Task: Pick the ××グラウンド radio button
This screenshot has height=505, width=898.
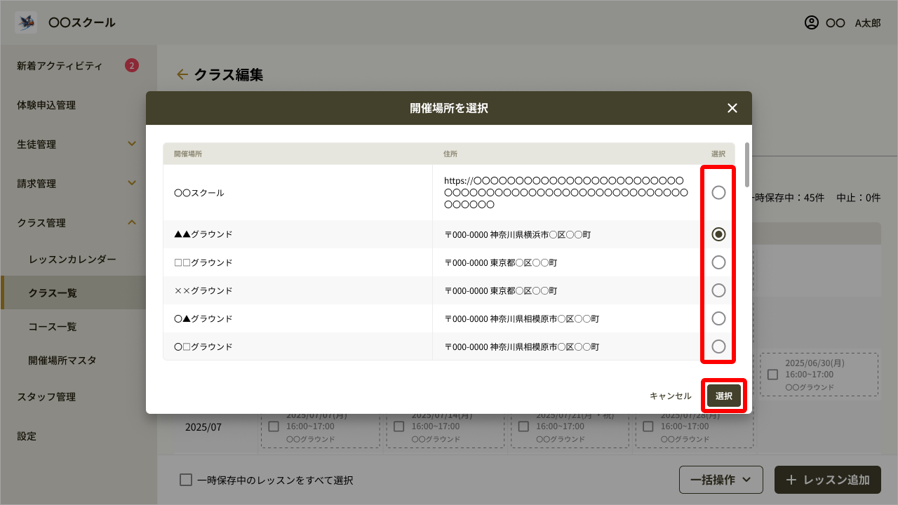Action: (x=718, y=290)
